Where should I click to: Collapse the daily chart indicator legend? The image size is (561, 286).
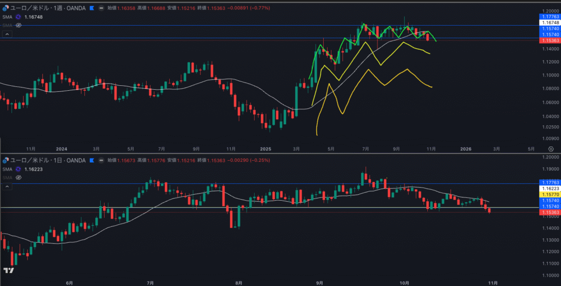pyautogui.click(x=7, y=186)
